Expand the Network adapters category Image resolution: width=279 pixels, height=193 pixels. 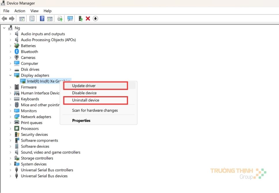11,117
